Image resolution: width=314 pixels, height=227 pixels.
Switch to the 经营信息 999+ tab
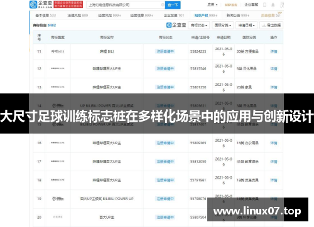click(x=141, y=15)
